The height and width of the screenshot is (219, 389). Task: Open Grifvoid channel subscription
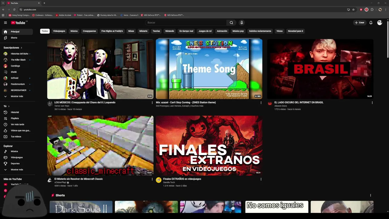pyautogui.click(x=17, y=78)
